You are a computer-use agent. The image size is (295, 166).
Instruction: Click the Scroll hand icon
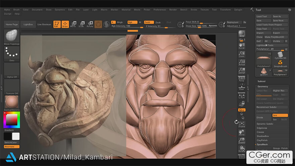242,46
